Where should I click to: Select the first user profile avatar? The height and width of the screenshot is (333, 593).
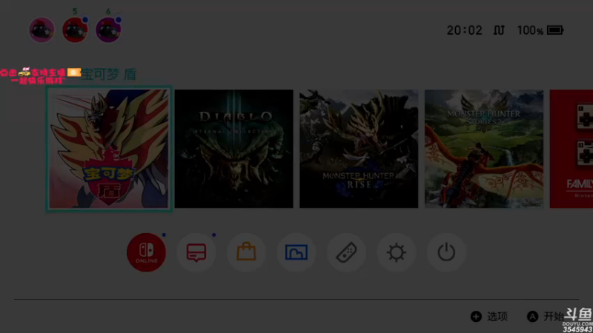point(42,30)
